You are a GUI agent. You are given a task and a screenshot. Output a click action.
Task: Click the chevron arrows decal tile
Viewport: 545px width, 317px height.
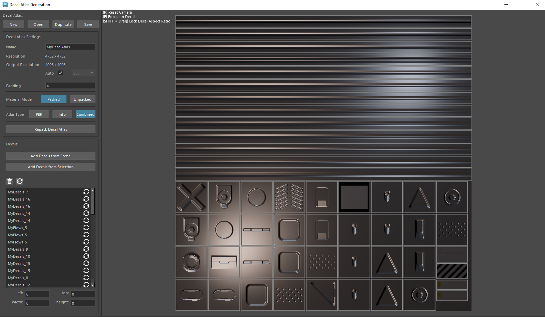pyautogui.click(x=289, y=197)
